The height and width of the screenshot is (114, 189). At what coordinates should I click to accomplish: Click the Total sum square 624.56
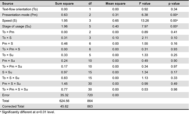(64, 101)
